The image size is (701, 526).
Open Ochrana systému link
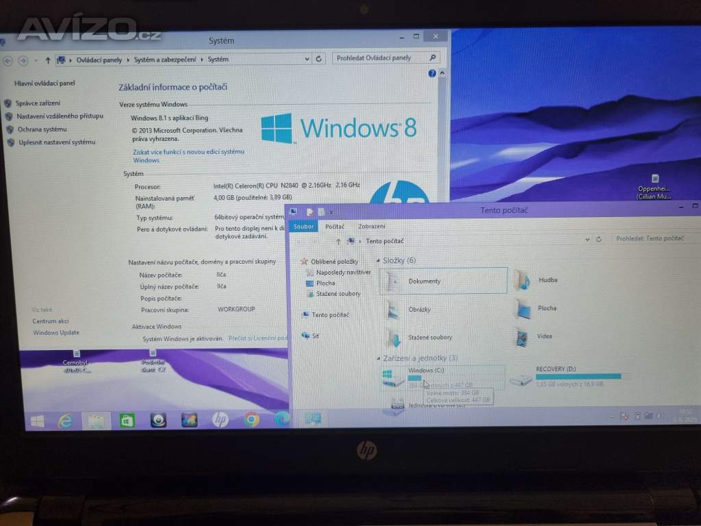coord(42,129)
